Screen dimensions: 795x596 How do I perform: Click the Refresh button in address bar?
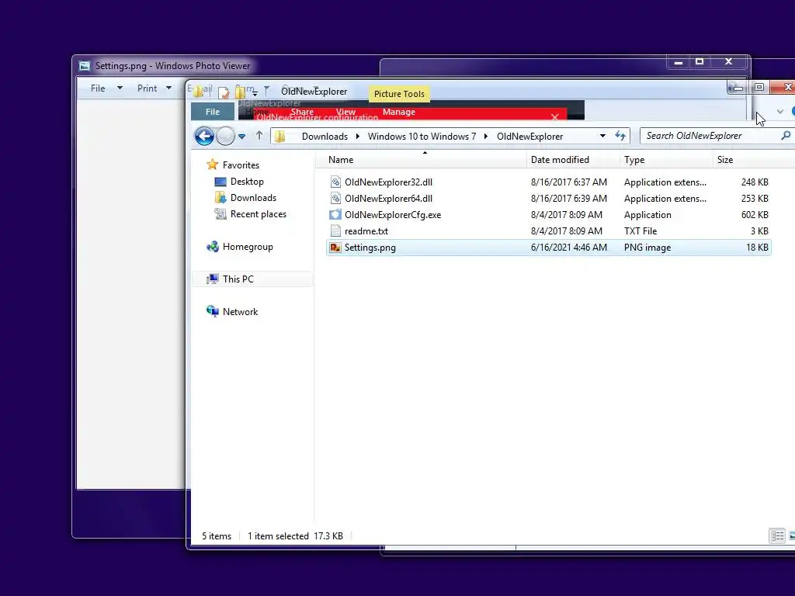pyautogui.click(x=620, y=136)
